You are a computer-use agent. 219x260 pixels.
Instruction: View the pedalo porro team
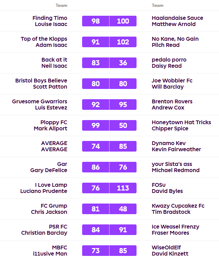(x=169, y=60)
